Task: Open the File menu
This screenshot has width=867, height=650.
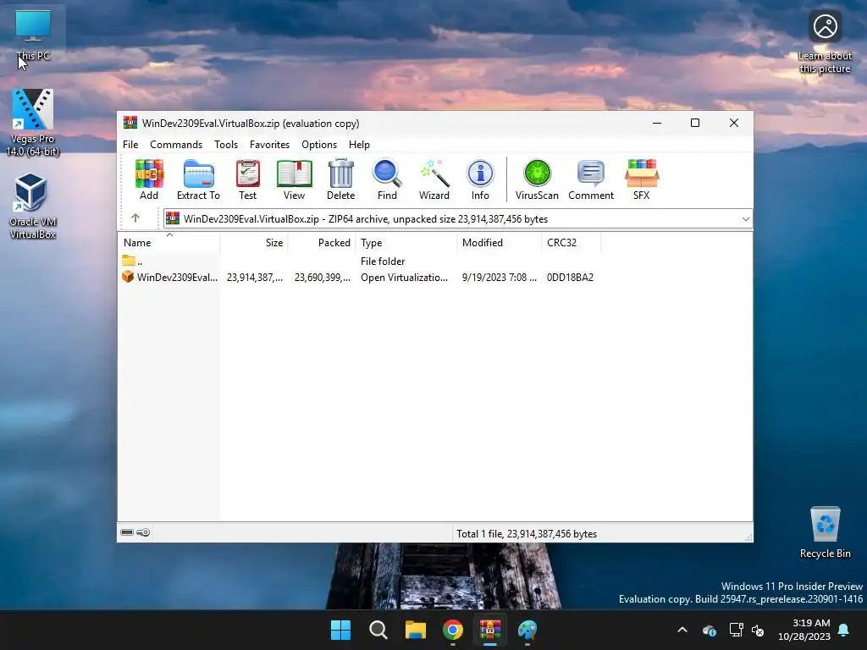Action: click(130, 144)
